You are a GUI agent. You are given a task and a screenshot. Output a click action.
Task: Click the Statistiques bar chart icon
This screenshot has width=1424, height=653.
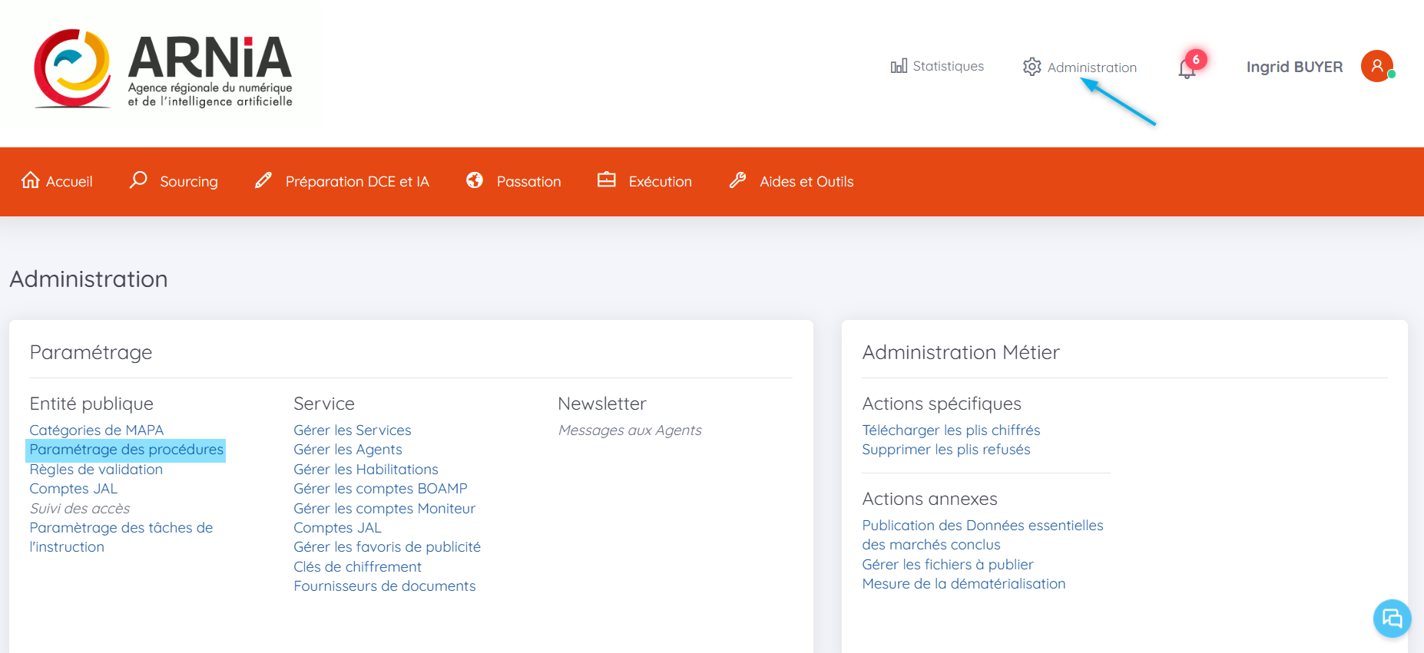click(x=899, y=66)
